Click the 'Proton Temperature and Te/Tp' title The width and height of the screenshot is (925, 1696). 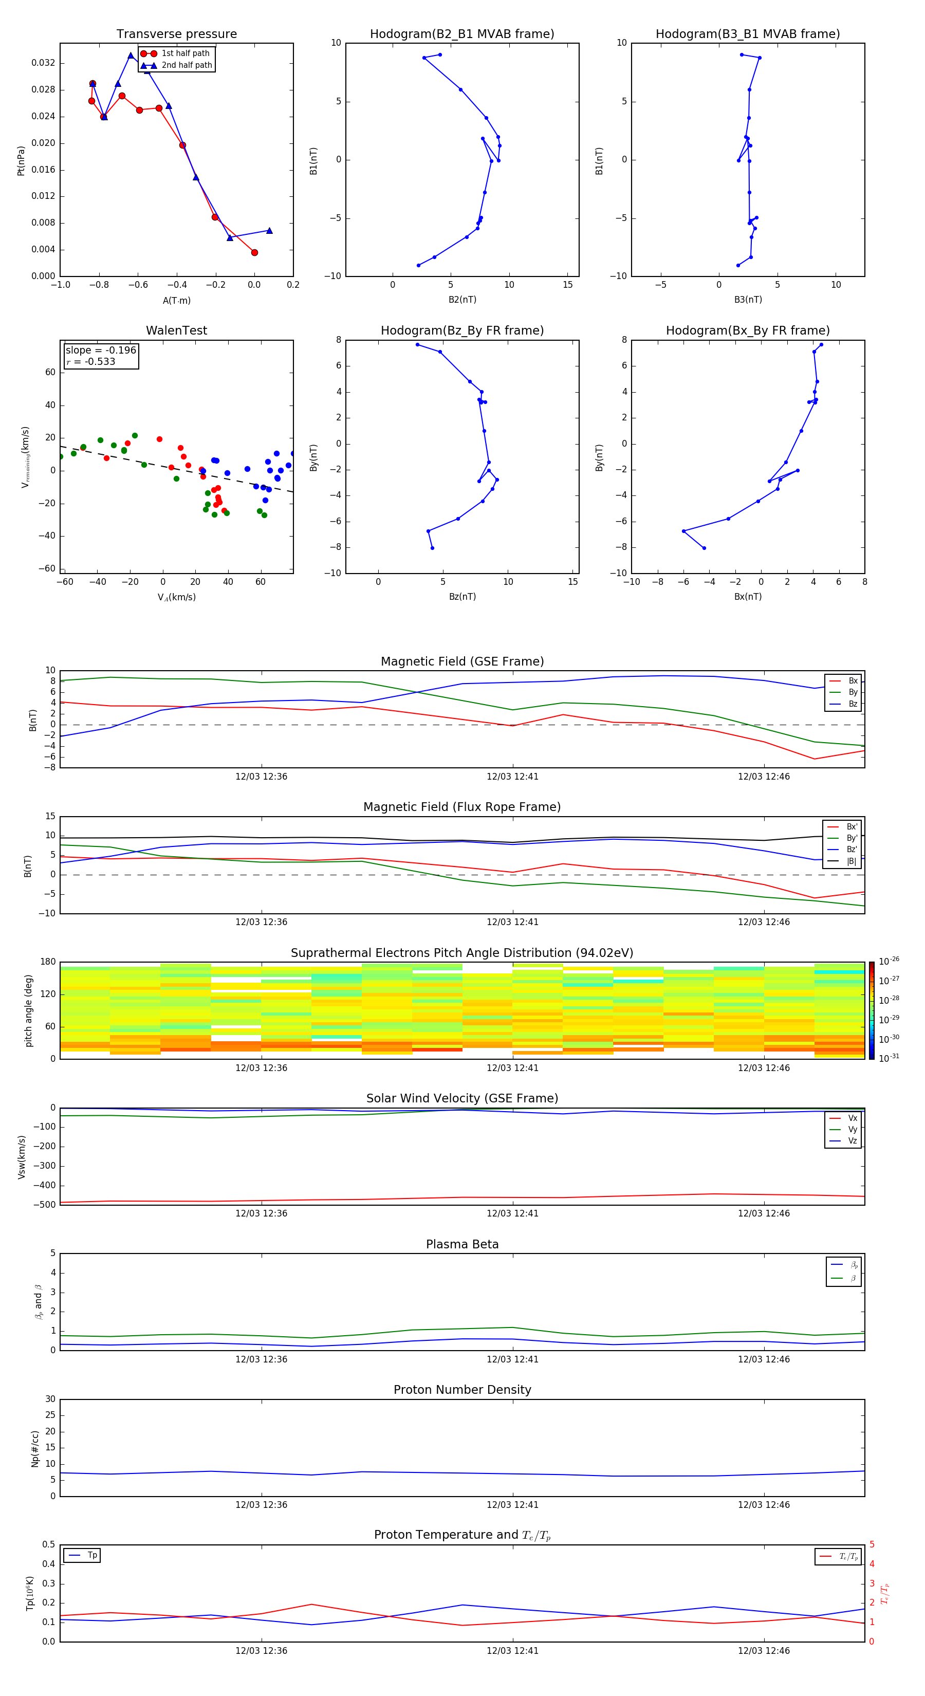[462, 1535]
